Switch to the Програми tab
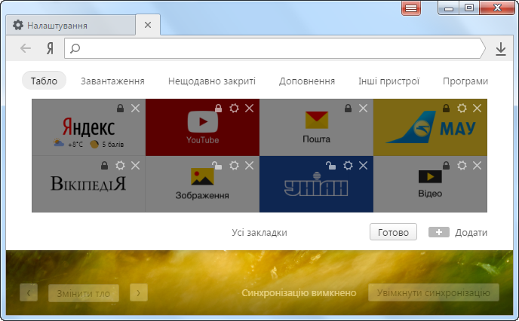The height and width of the screenshot is (321, 519). (465, 81)
